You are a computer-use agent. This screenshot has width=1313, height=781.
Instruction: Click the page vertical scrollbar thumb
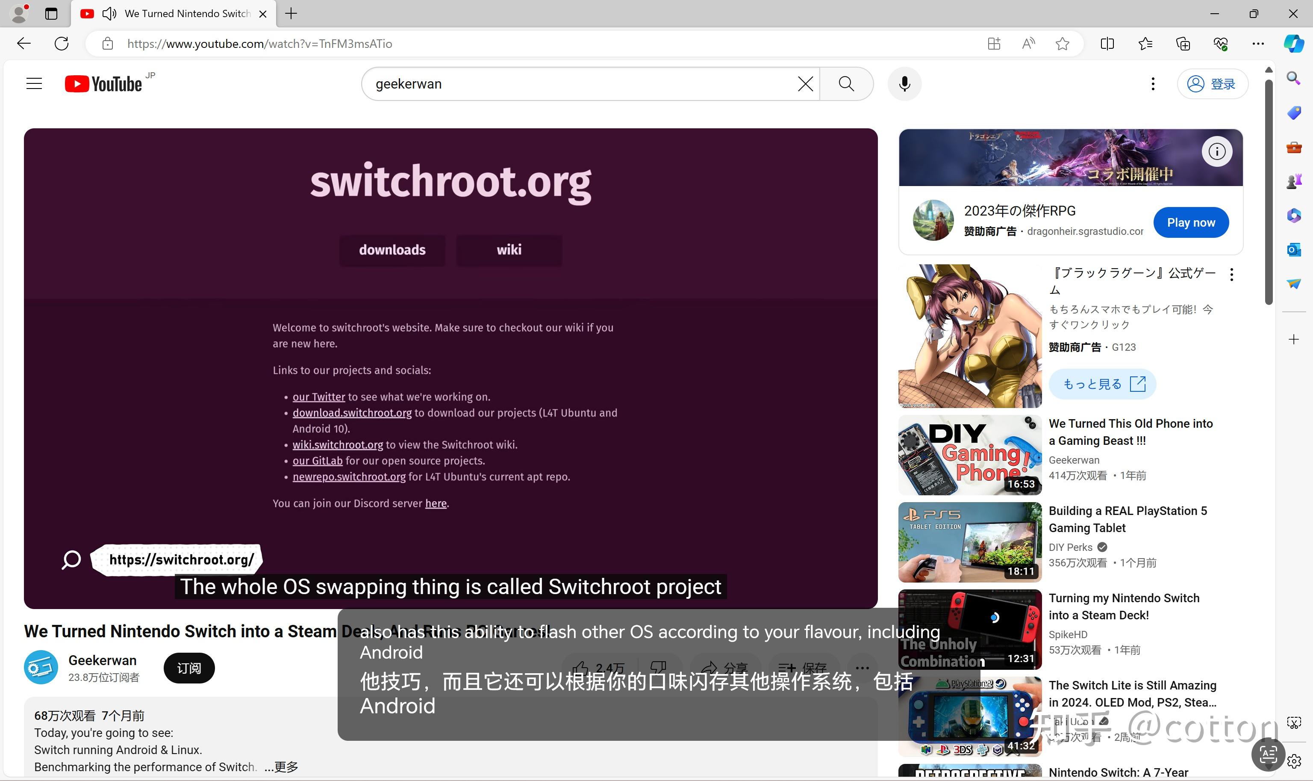click(x=1268, y=192)
